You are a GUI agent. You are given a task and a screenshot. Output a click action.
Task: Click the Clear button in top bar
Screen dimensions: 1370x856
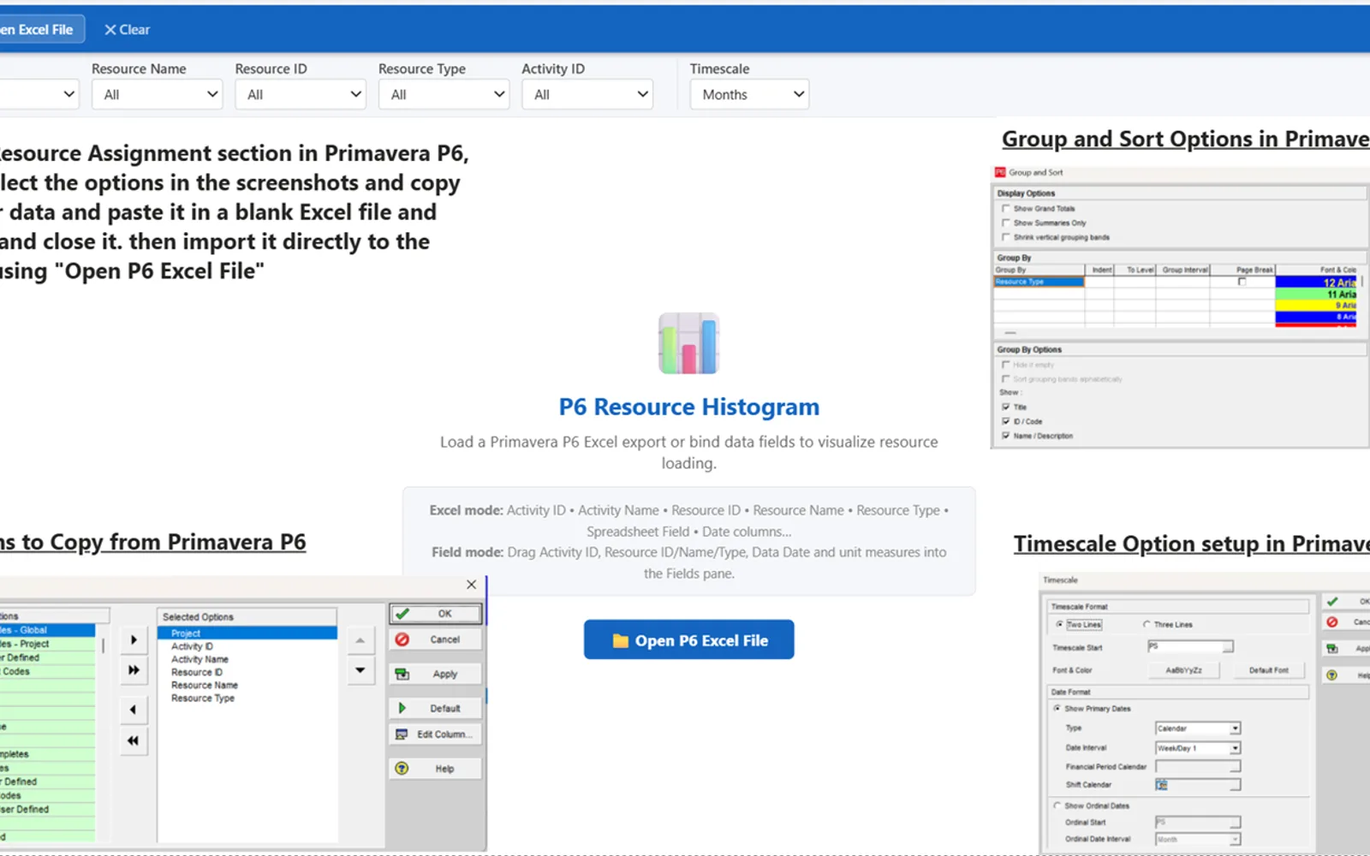(127, 29)
